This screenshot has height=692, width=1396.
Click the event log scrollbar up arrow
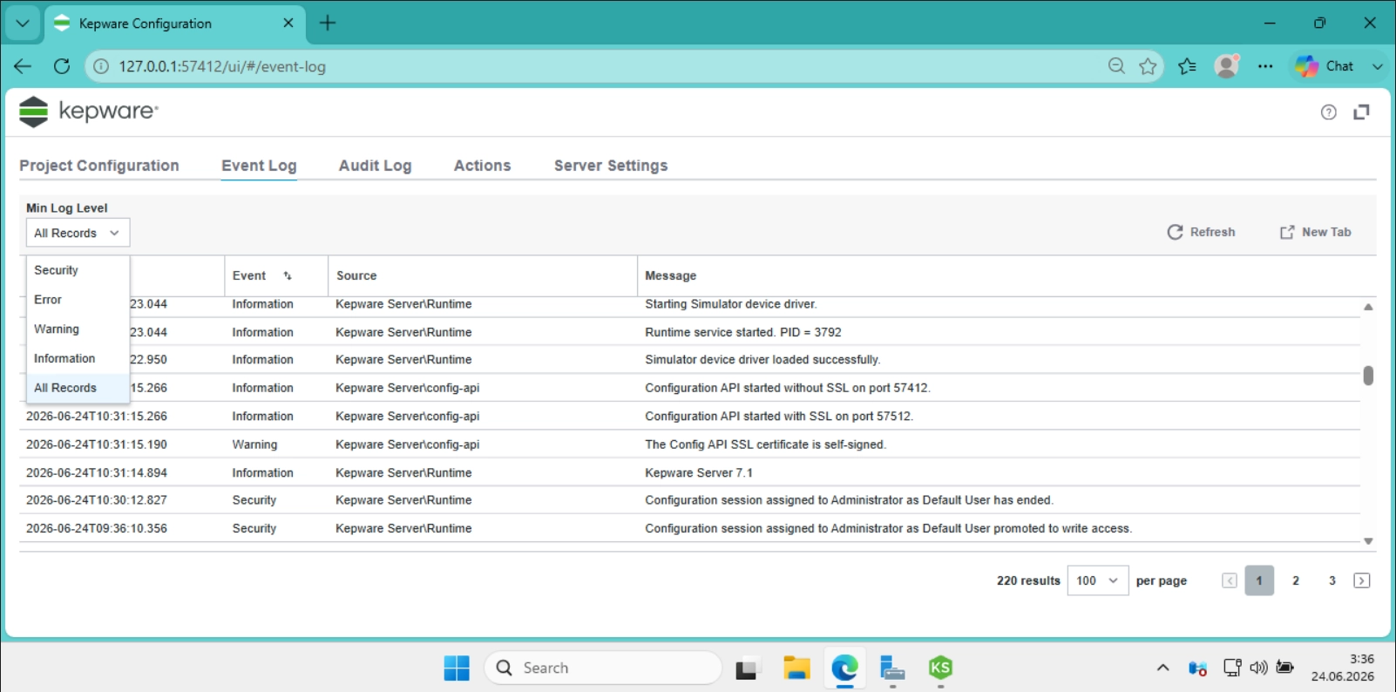click(x=1368, y=307)
